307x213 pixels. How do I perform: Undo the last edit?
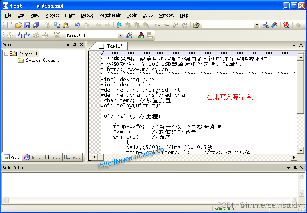(x=78, y=25)
